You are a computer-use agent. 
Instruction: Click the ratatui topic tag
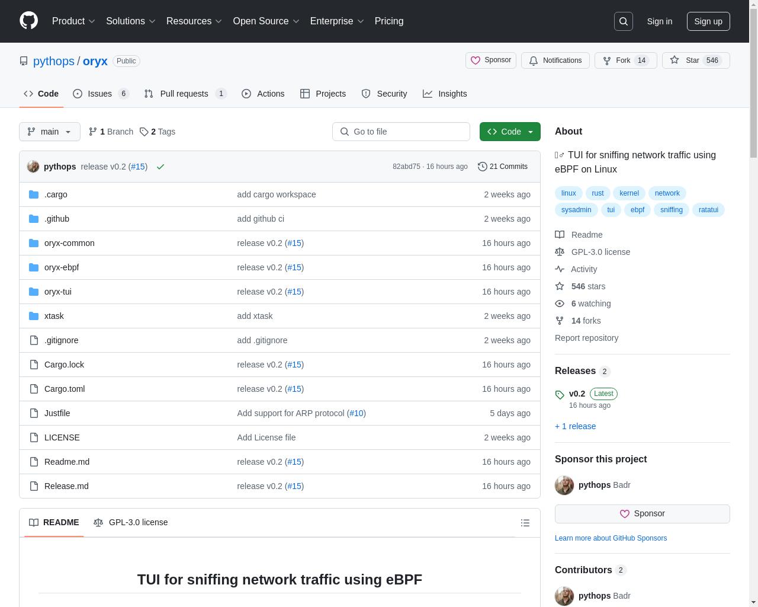708,210
